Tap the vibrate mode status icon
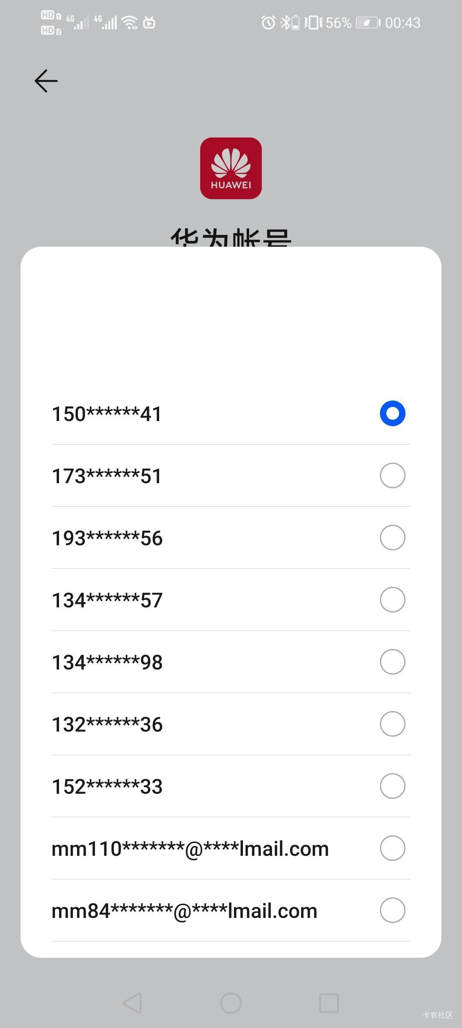The height and width of the screenshot is (1028, 462). click(314, 22)
